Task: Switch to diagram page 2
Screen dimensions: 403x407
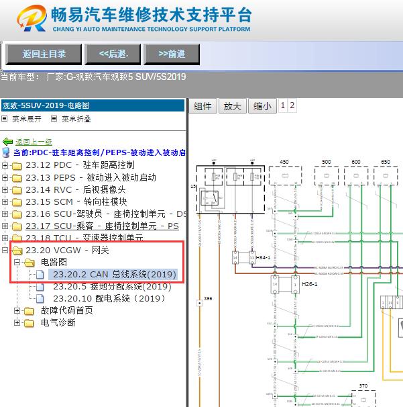Action: click(x=292, y=105)
